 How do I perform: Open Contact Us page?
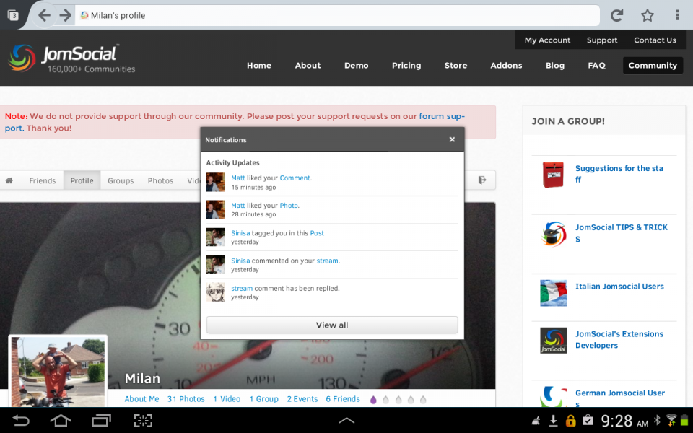[655, 40]
